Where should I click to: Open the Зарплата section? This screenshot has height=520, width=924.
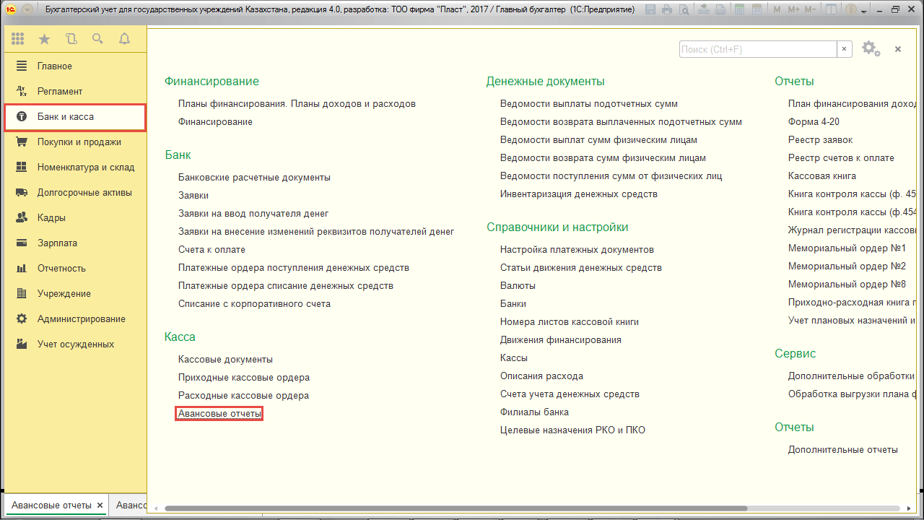(x=57, y=243)
